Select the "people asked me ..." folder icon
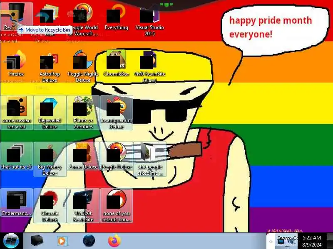This screenshot has width=333, height=249. click(149, 159)
